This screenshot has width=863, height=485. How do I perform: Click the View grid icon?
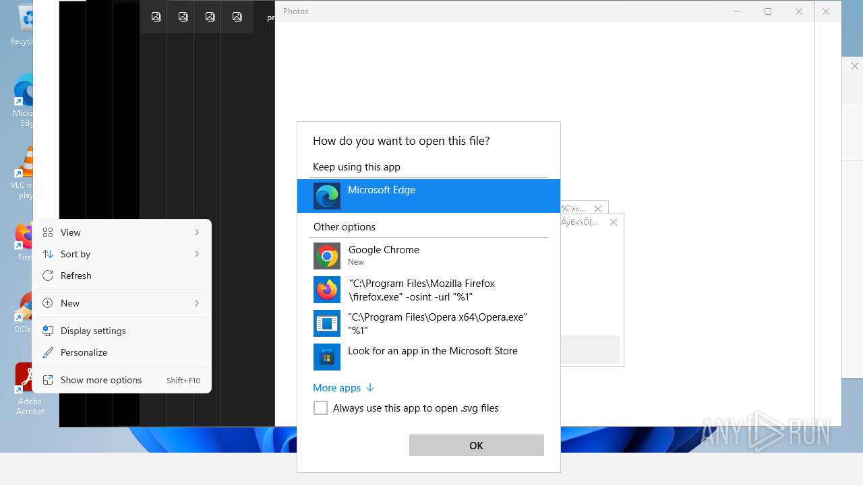click(x=48, y=232)
